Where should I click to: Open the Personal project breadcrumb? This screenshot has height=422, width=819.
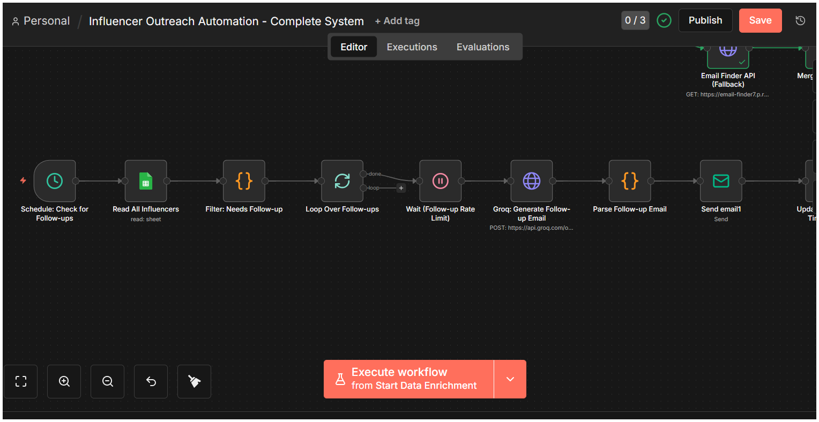click(x=41, y=21)
